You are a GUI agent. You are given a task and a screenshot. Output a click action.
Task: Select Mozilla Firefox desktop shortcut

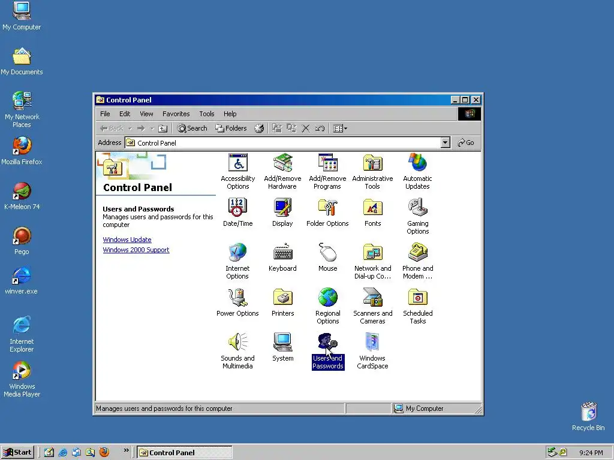pos(22,151)
